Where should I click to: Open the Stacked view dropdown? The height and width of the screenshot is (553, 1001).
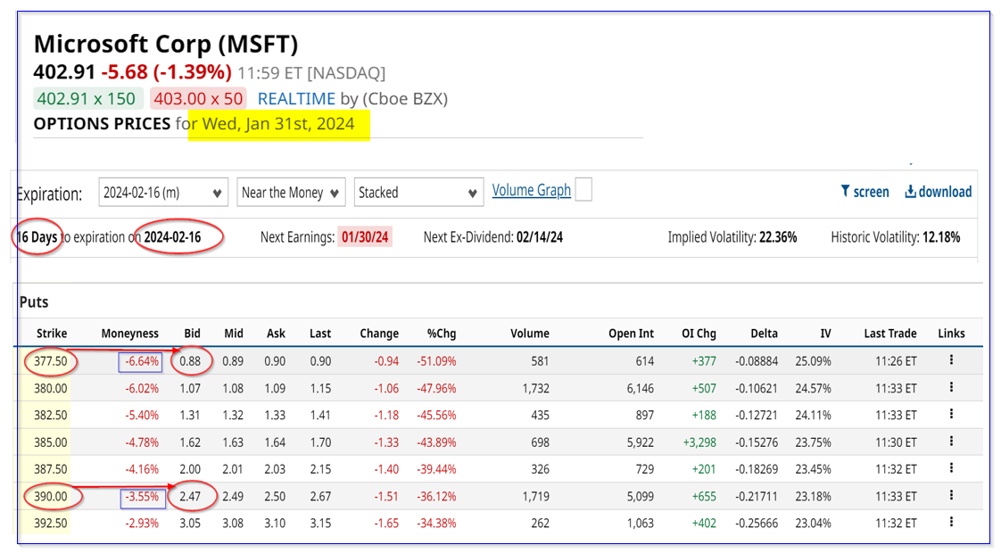point(418,192)
